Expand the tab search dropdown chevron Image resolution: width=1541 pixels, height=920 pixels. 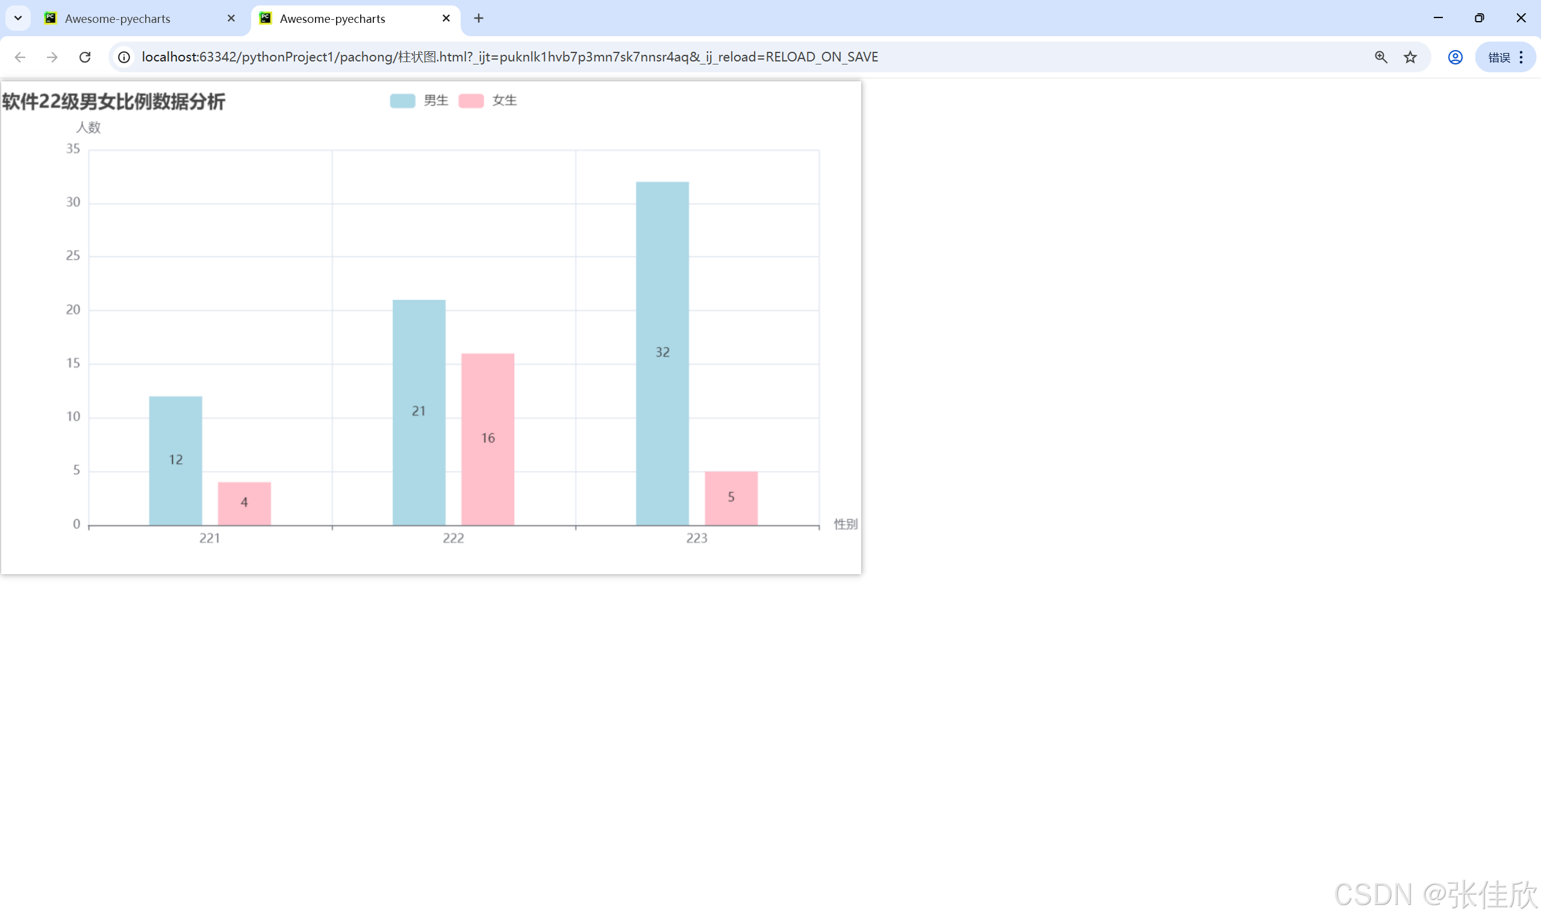(x=18, y=19)
